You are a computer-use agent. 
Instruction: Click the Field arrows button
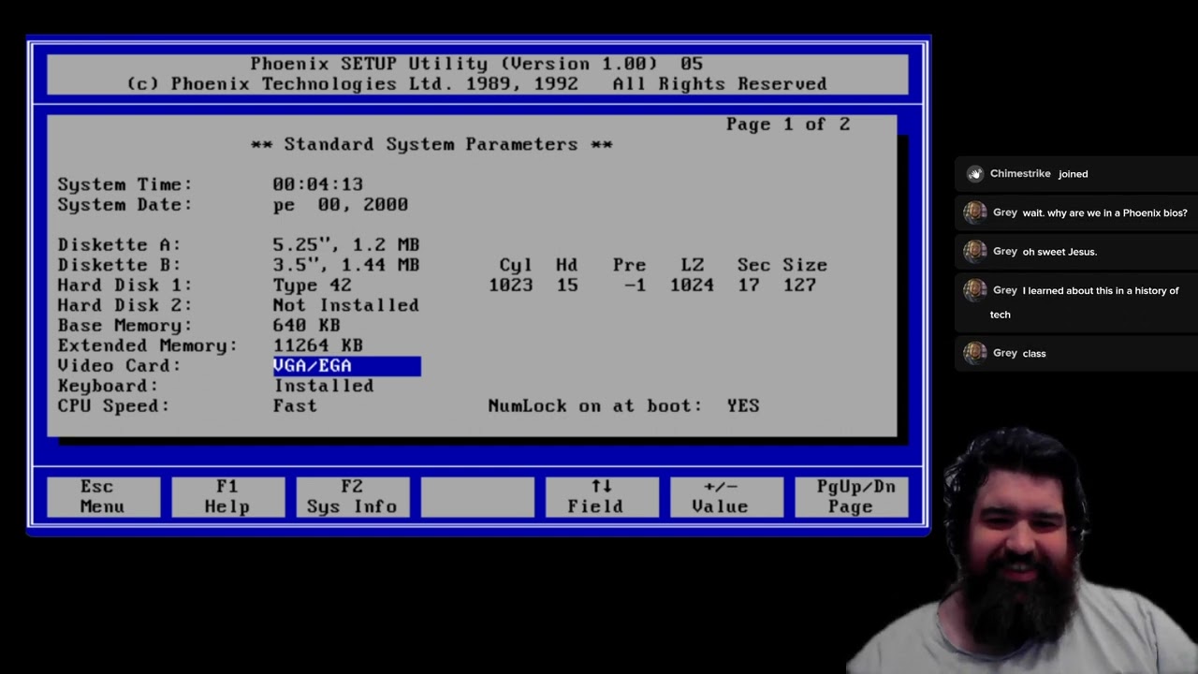point(601,497)
